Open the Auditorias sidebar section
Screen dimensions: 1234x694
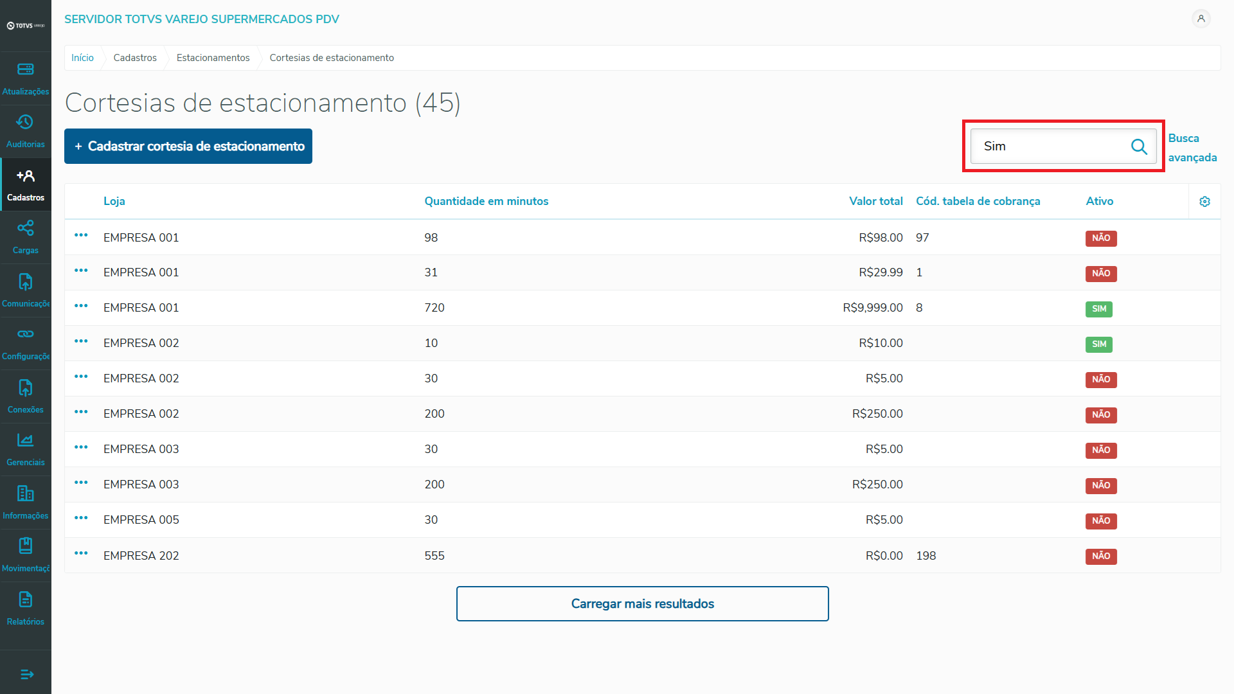(26, 131)
